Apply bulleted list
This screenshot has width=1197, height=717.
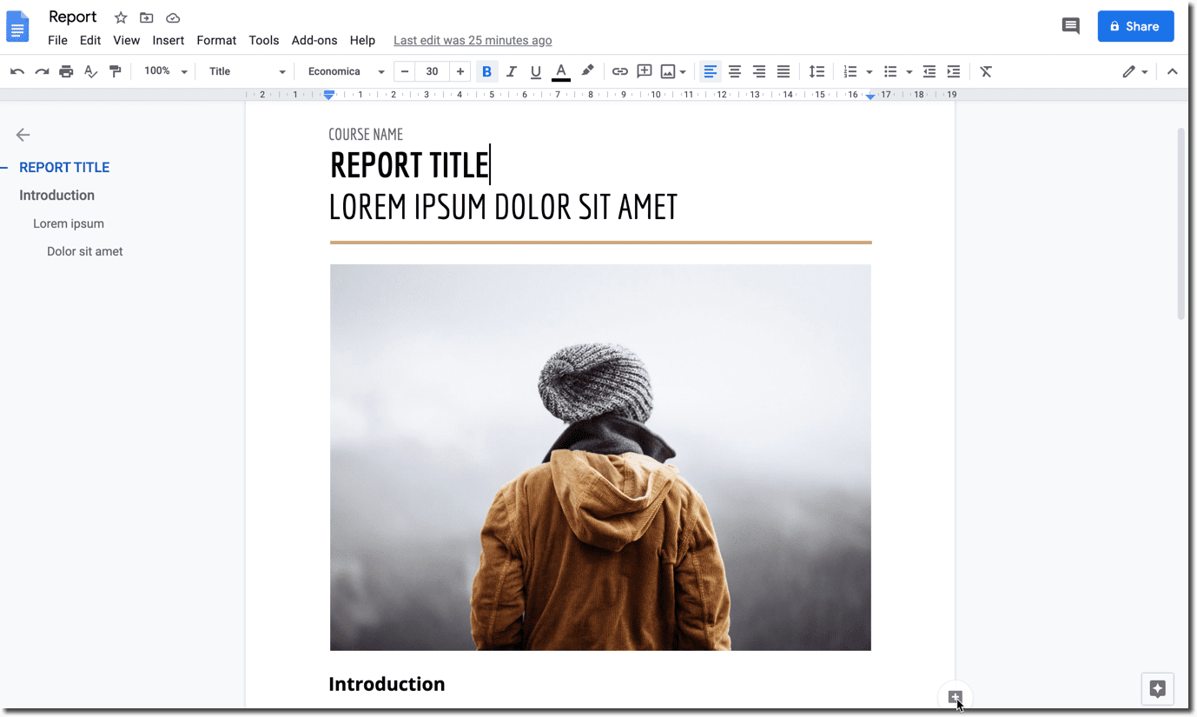pyautogui.click(x=890, y=71)
